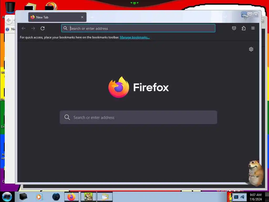
Task: Open the Manage bookmarks link
Action: click(135, 37)
